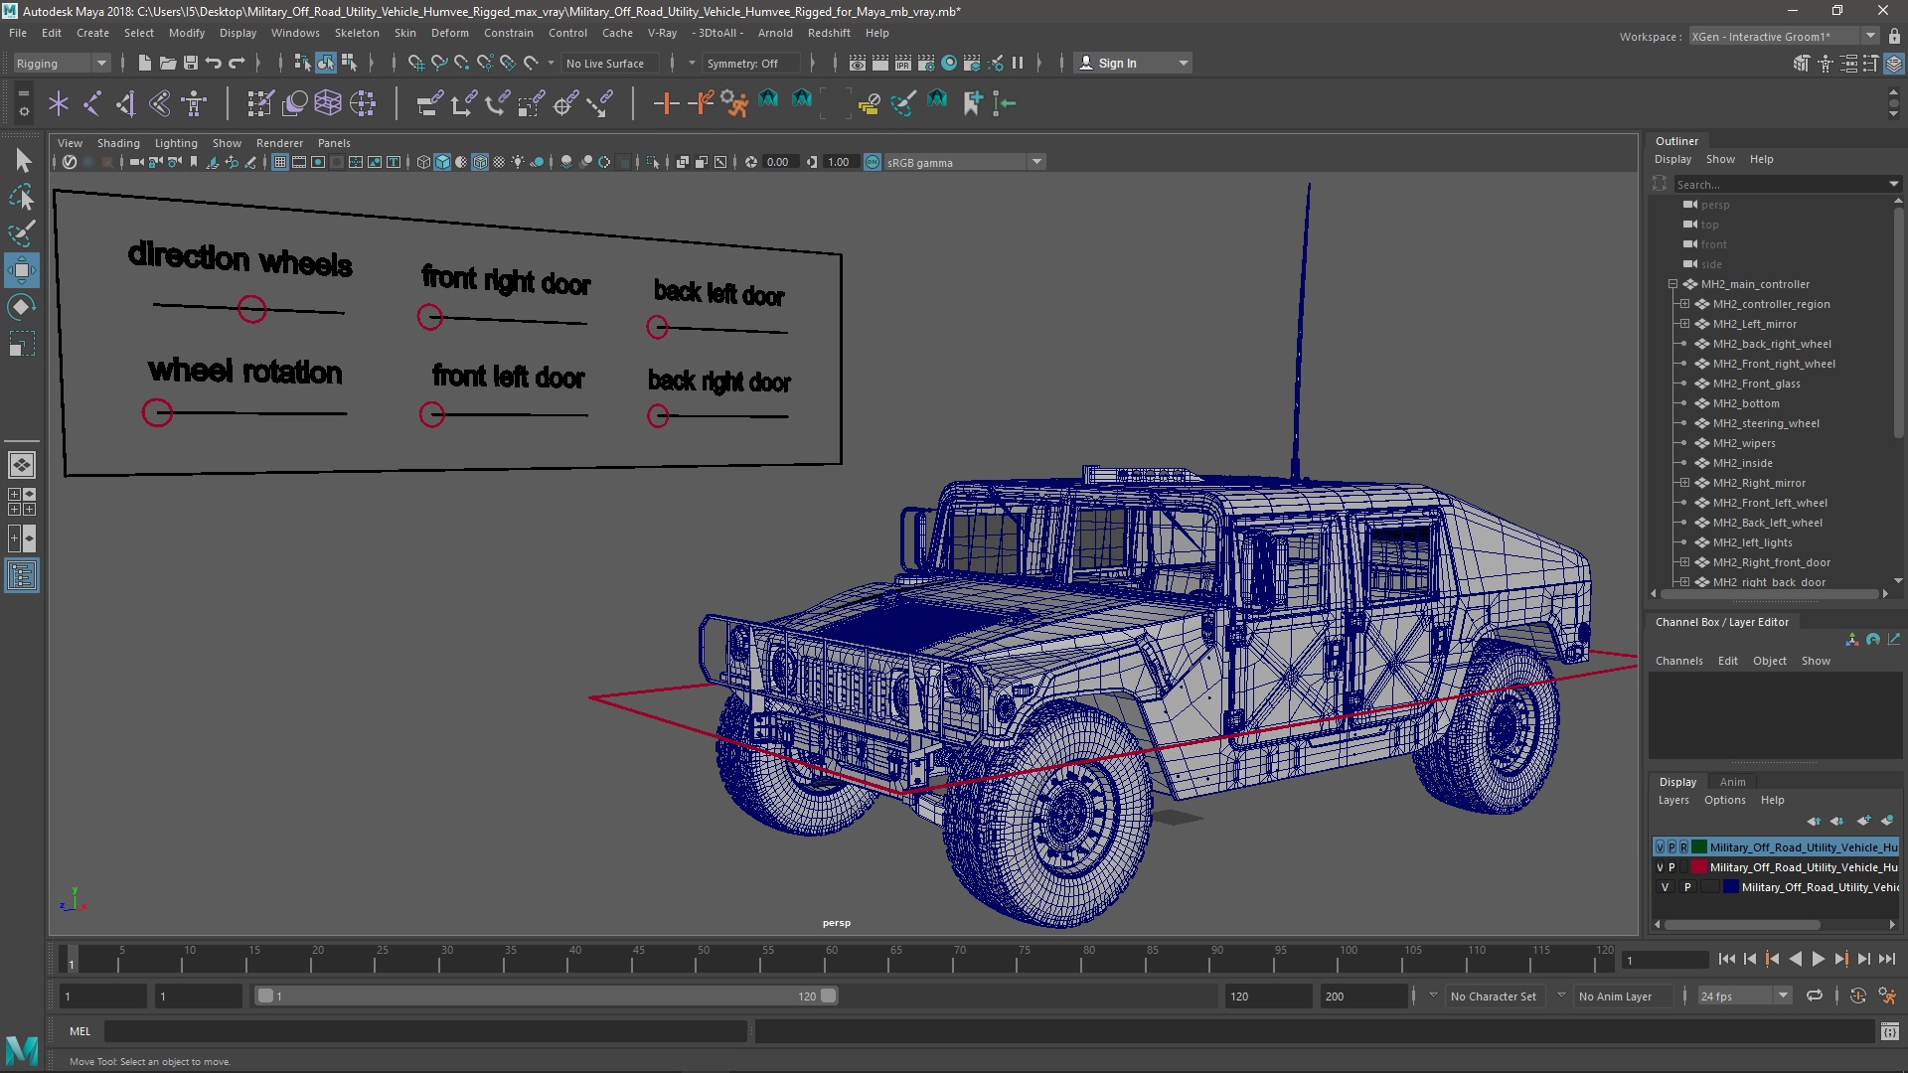The height and width of the screenshot is (1073, 1908).
Task: Toggle visibility V of green display layer
Action: pos(1660,847)
